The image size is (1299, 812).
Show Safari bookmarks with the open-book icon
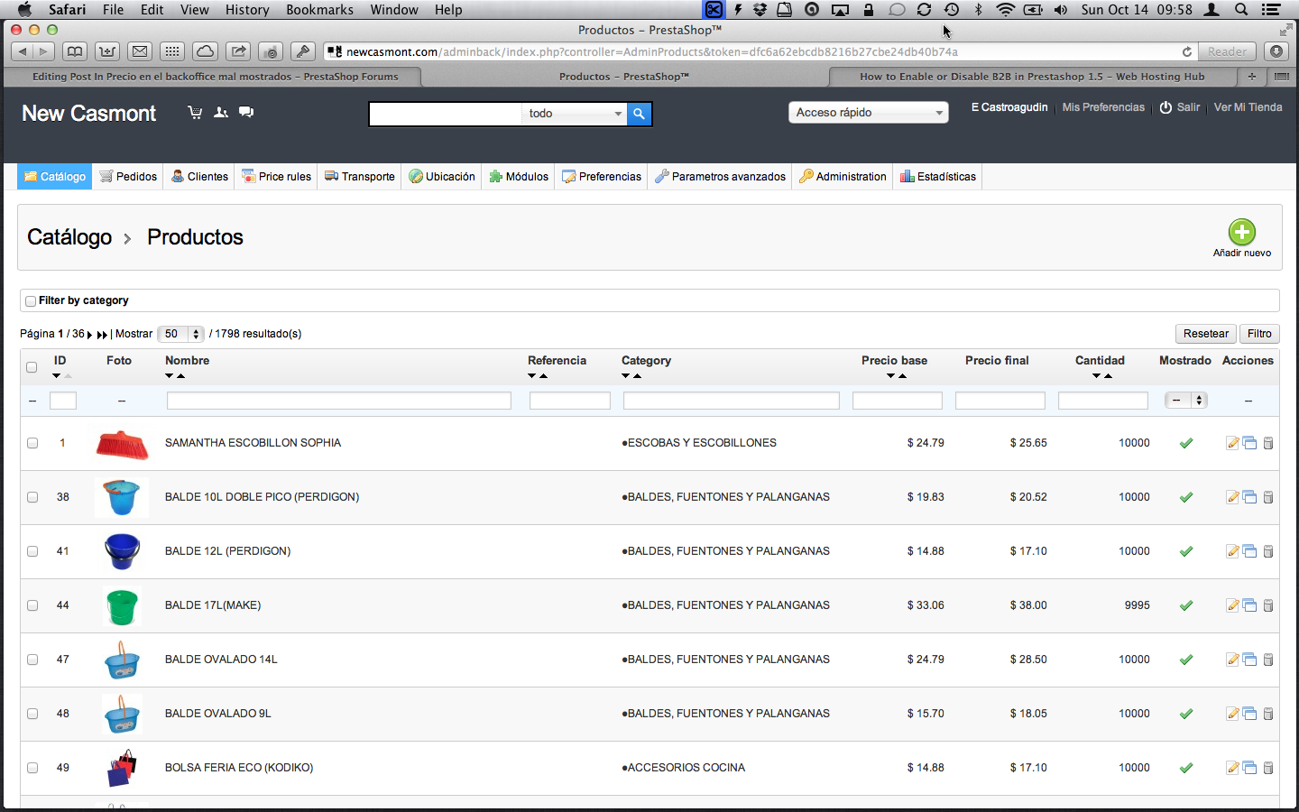point(75,51)
